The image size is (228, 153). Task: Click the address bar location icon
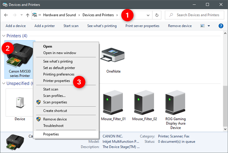click(x=34, y=15)
